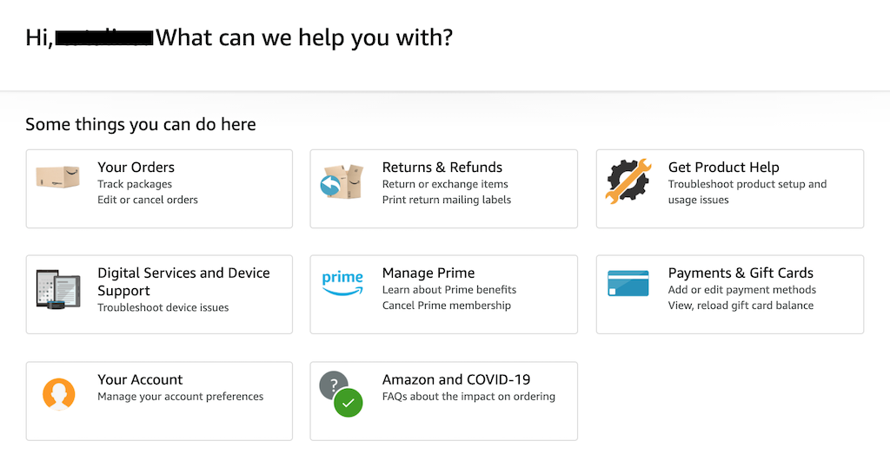890x454 pixels.
Task: Open Get Product Help heading
Action: (724, 168)
